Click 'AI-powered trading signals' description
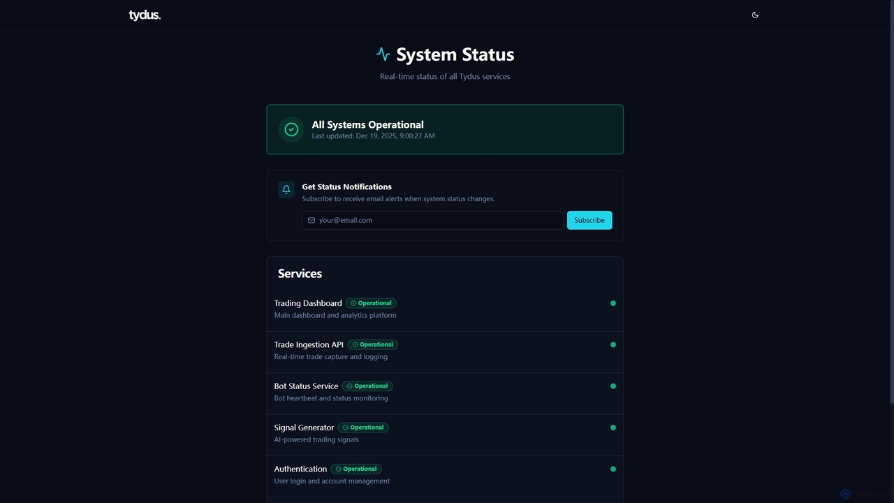Image resolution: width=894 pixels, height=503 pixels. (316, 439)
